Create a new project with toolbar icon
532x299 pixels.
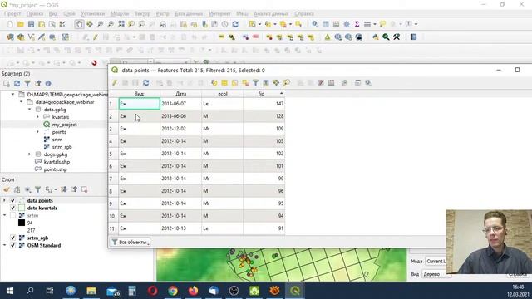coord(10,24)
